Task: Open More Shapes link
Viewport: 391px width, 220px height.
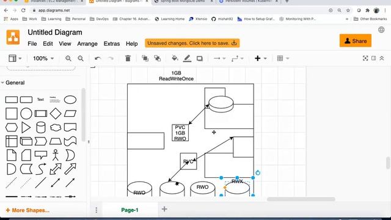Action: [27, 210]
